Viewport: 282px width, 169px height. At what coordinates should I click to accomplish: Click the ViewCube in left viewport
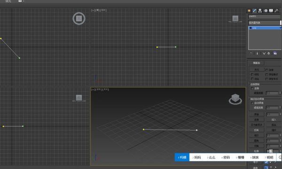(79, 98)
